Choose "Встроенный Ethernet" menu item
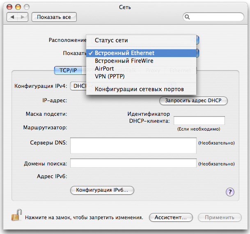This screenshot has height=234, width=250. 124,53
